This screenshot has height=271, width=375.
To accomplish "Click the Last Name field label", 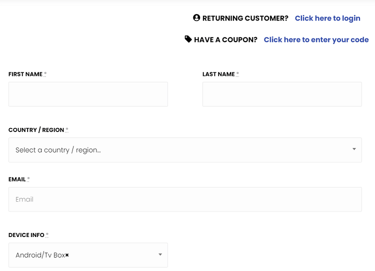I will [x=218, y=74].
